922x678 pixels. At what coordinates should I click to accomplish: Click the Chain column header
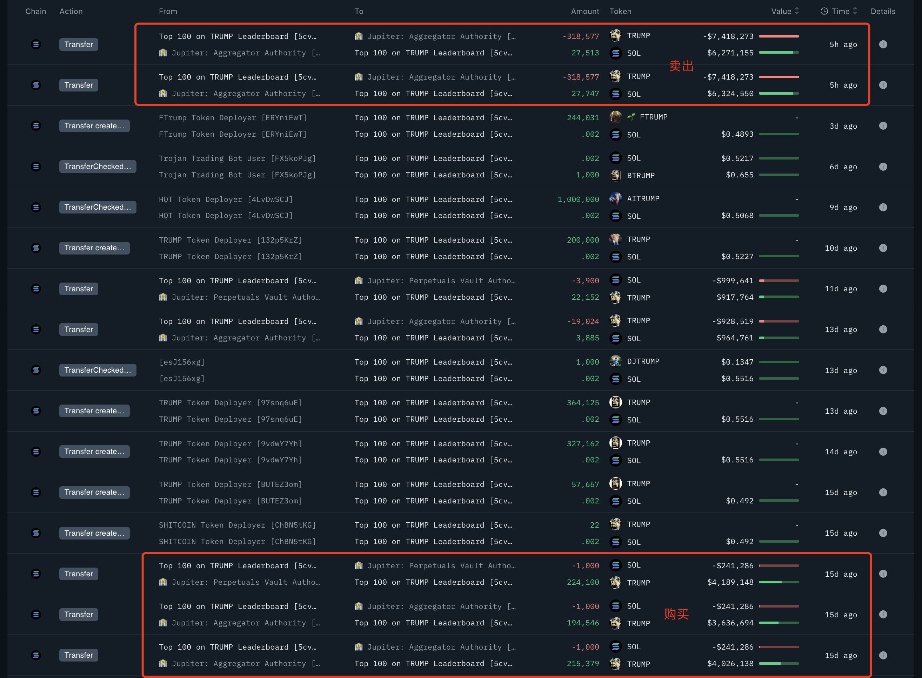(36, 12)
